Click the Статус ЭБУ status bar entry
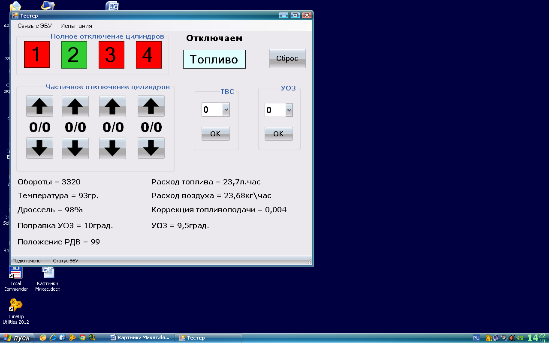The image size is (549, 343). coord(66,261)
